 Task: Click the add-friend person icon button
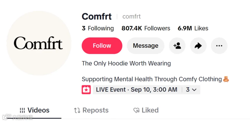pyautogui.click(x=177, y=46)
